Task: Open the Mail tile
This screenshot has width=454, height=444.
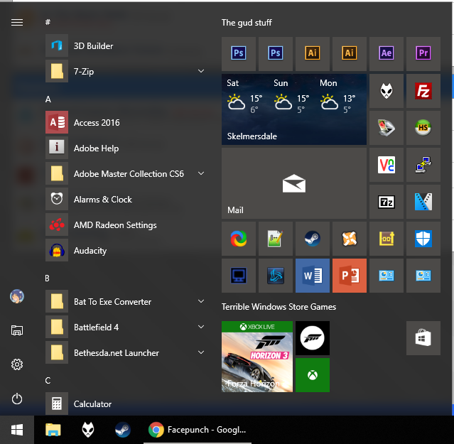Action: point(294,183)
